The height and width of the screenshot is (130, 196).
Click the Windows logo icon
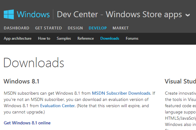pyautogui.click(x=9, y=14)
